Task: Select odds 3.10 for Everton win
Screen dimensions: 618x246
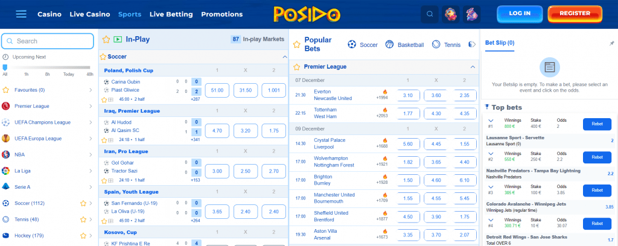Action: (x=408, y=95)
